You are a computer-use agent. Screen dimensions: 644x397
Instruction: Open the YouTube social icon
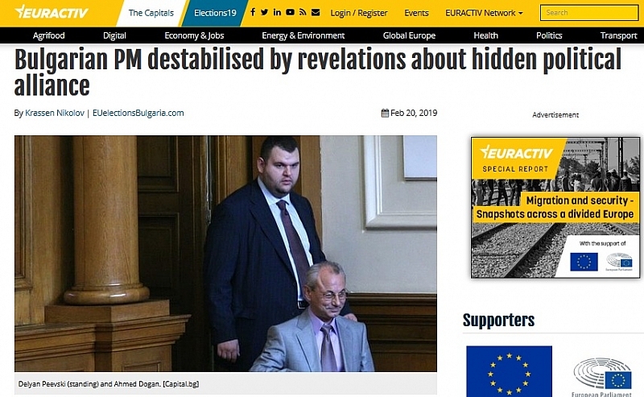(290, 12)
